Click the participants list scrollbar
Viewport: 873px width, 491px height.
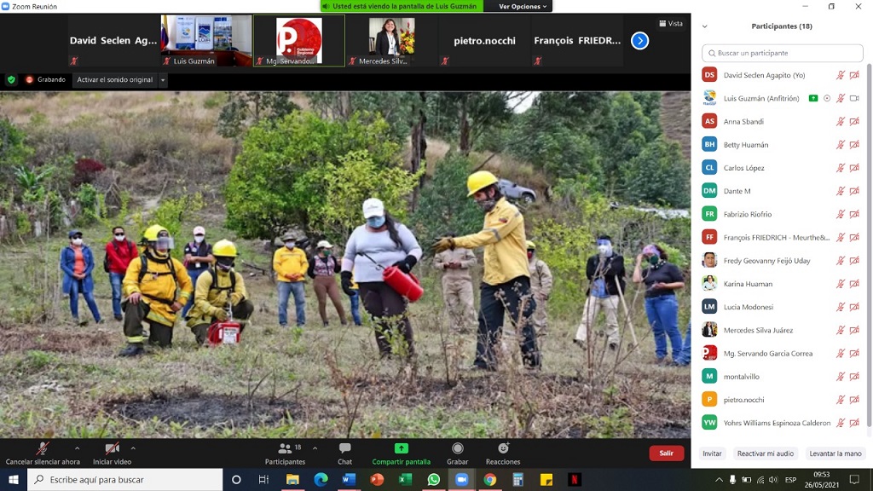click(869, 245)
